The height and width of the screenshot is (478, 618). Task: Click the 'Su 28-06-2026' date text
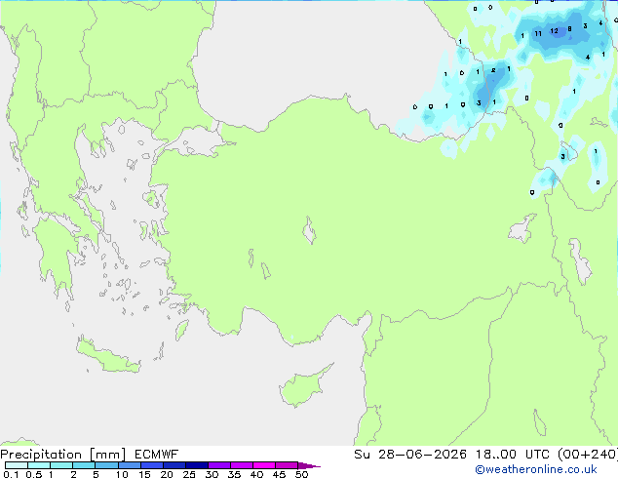point(410,455)
